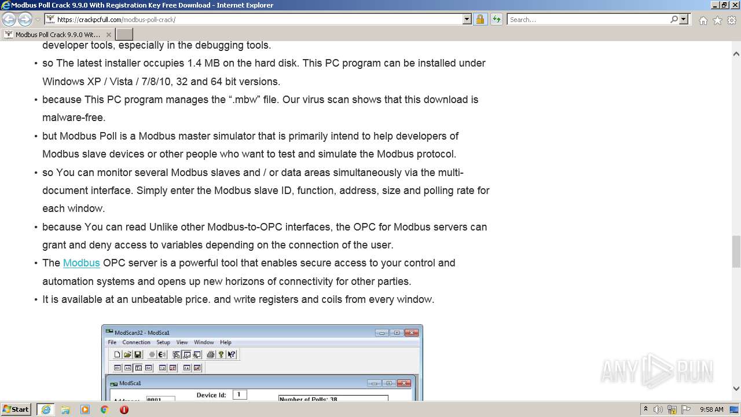Show hidden system tray icons
Image resolution: width=741 pixels, height=417 pixels.
click(645, 409)
